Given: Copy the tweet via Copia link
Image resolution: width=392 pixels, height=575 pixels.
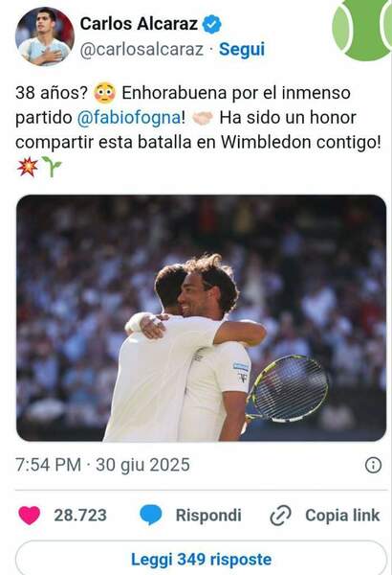Looking at the screenshot, I should point(342,516).
